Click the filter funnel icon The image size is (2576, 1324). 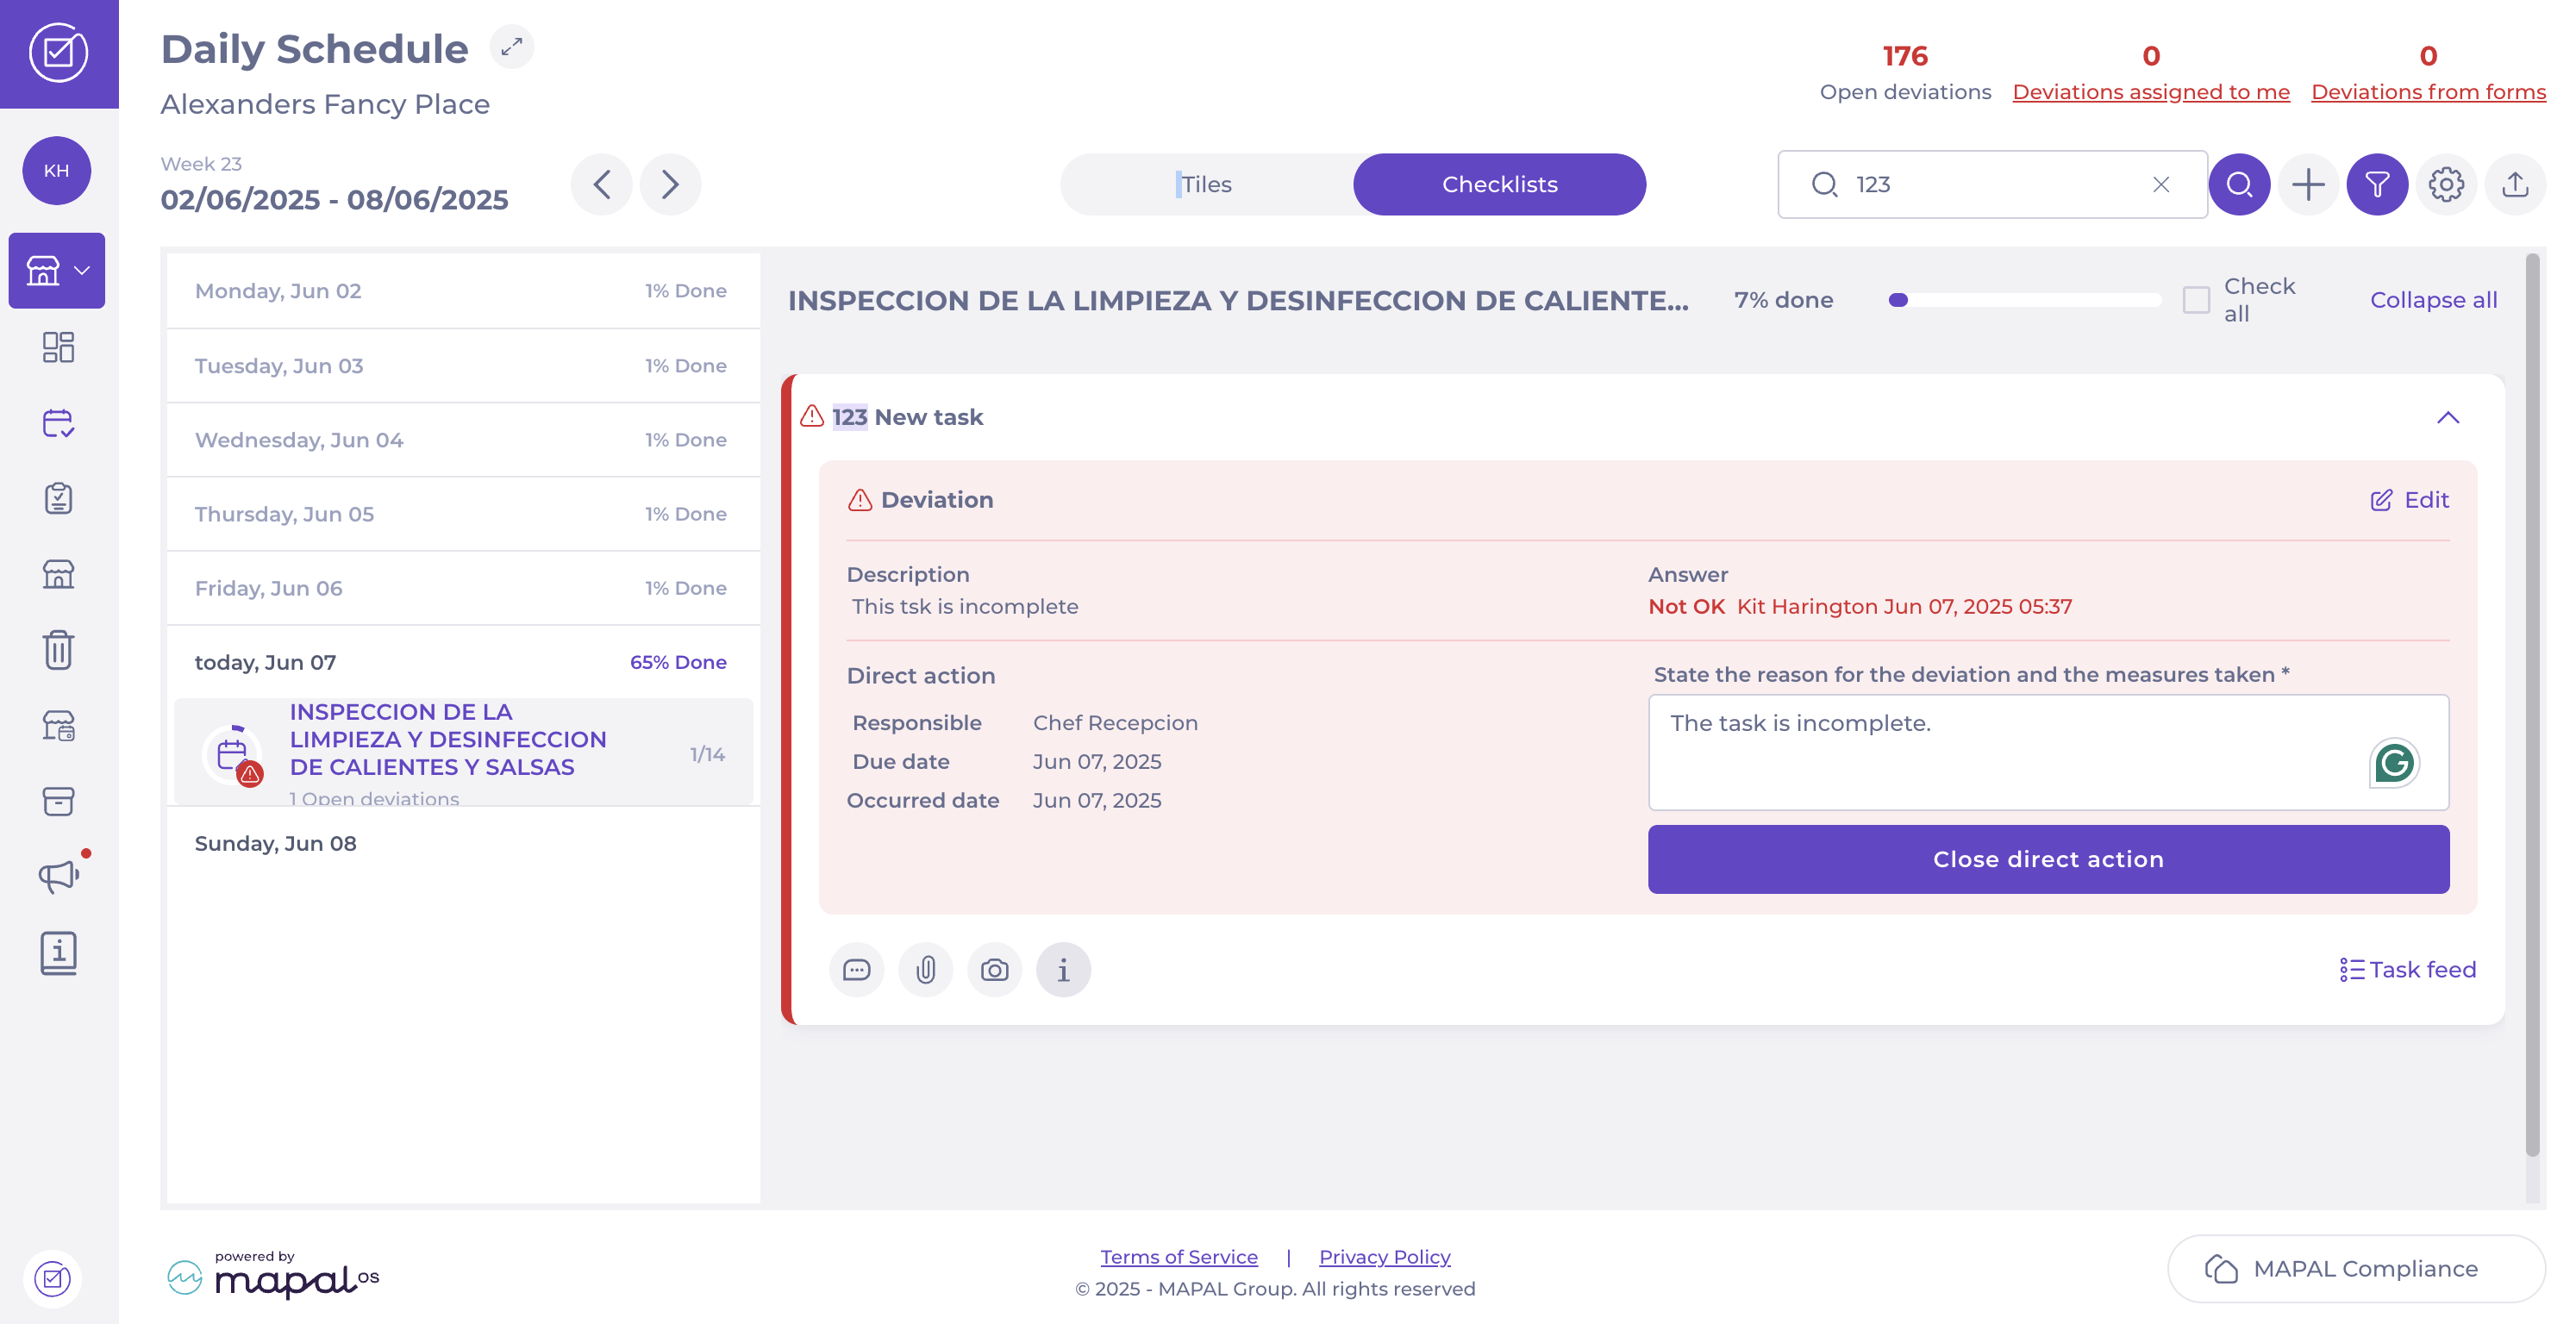[2376, 184]
